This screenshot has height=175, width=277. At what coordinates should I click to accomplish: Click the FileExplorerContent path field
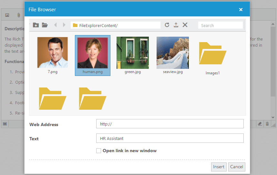click(116, 25)
